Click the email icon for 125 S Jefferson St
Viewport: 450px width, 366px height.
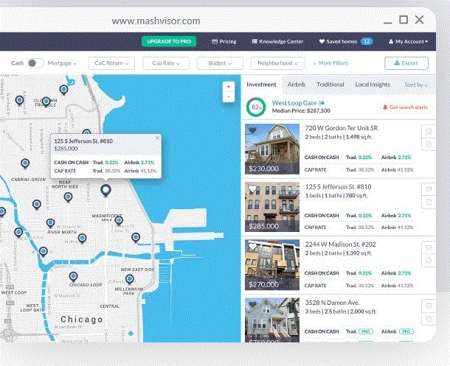click(x=429, y=189)
